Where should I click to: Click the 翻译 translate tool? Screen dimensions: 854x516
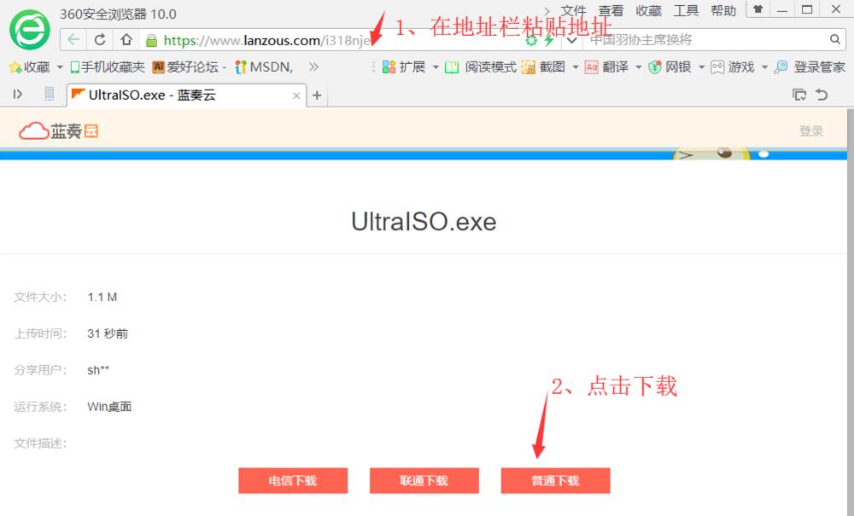[606, 67]
